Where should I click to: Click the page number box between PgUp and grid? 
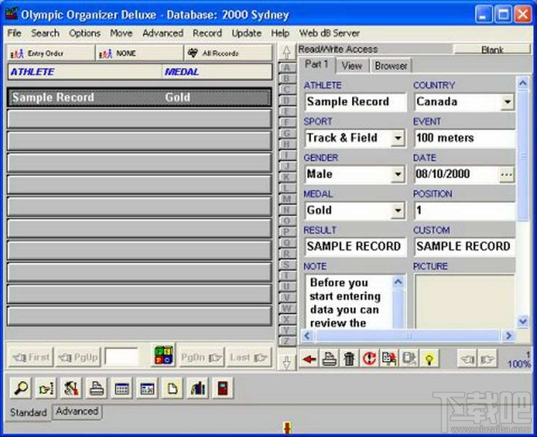tap(122, 357)
